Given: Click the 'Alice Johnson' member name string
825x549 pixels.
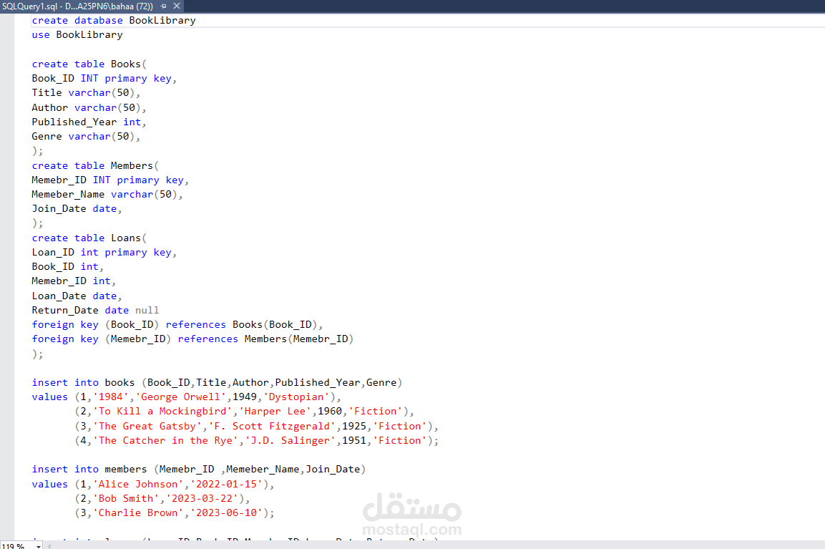Looking at the screenshot, I should pos(138,485).
